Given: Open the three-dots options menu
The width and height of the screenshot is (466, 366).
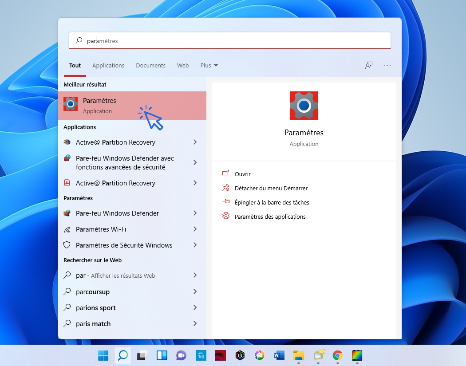Looking at the screenshot, I should (x=387, y=65).
